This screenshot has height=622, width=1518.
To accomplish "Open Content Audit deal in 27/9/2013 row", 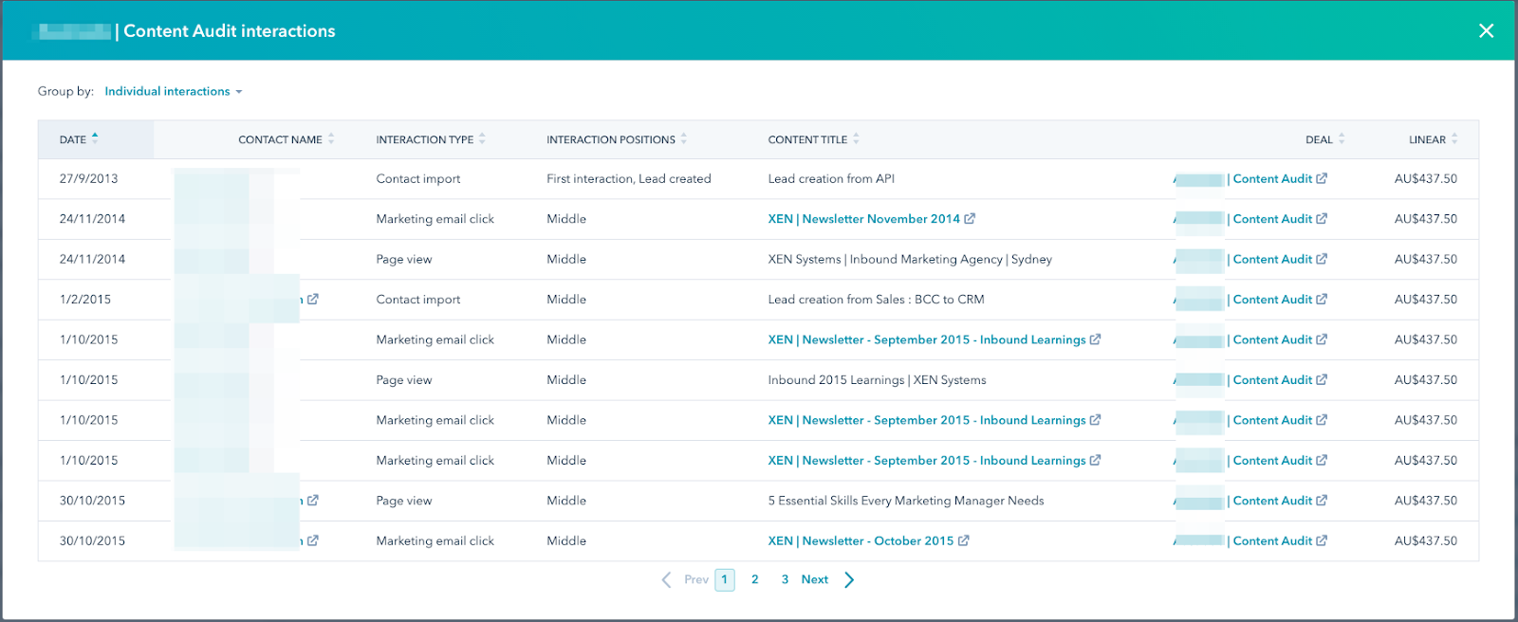I will [1272, 179].
